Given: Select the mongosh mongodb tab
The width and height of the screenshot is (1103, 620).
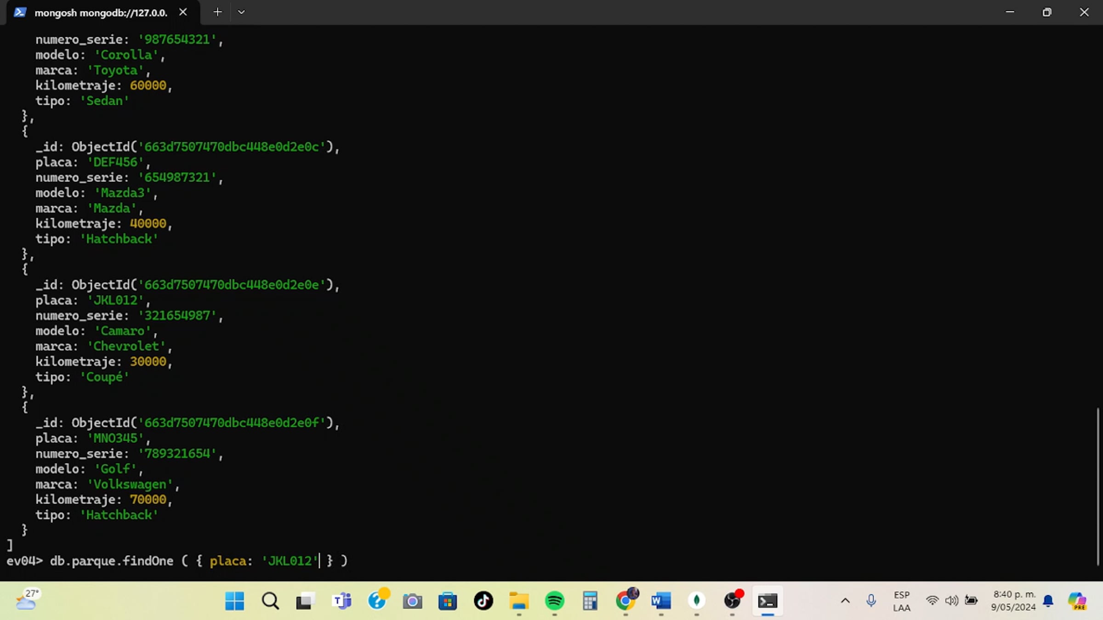Looking at the screenshot, I should click(x=101, y=13).
